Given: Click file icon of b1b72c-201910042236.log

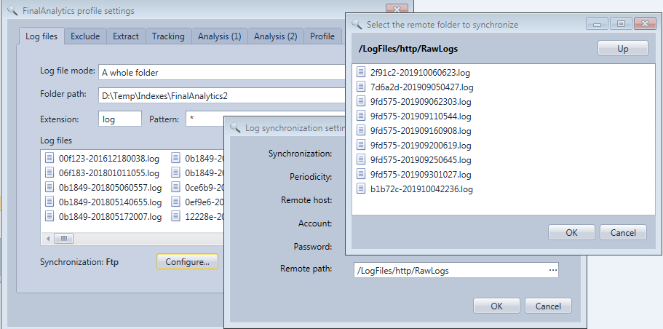Looking at the screenshot, I should 361,189.
